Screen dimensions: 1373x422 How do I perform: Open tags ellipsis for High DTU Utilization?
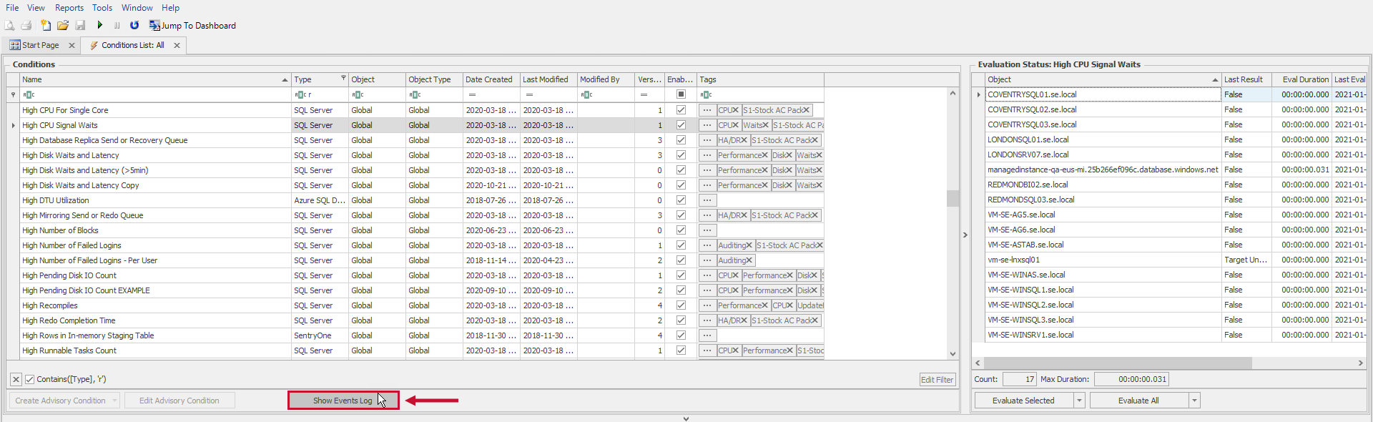click(707, 200)
